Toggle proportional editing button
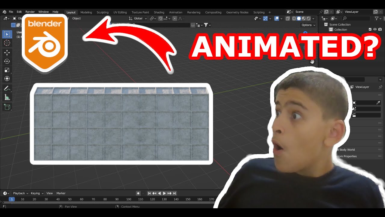 coord(175,18)
